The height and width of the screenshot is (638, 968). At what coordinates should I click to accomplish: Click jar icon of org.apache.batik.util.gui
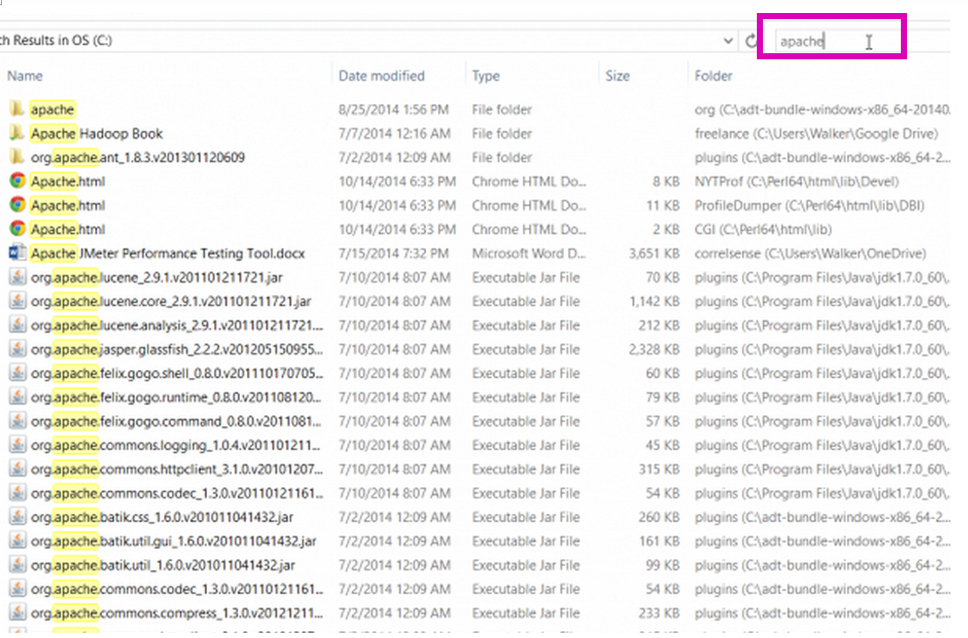click(17, 541)
